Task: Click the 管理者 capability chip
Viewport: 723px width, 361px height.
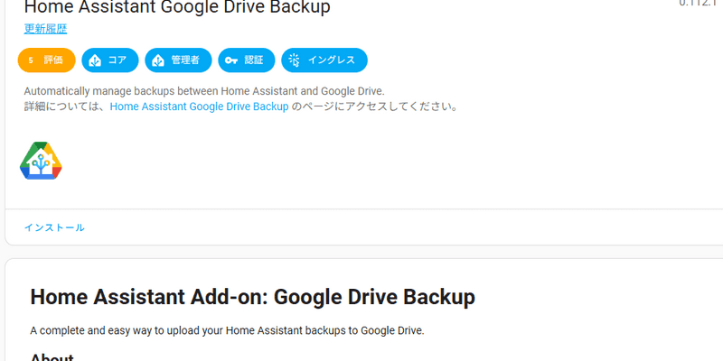Action: pos(178,60)
